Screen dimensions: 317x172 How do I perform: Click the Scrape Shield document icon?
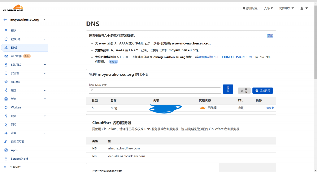click(6, 159)
